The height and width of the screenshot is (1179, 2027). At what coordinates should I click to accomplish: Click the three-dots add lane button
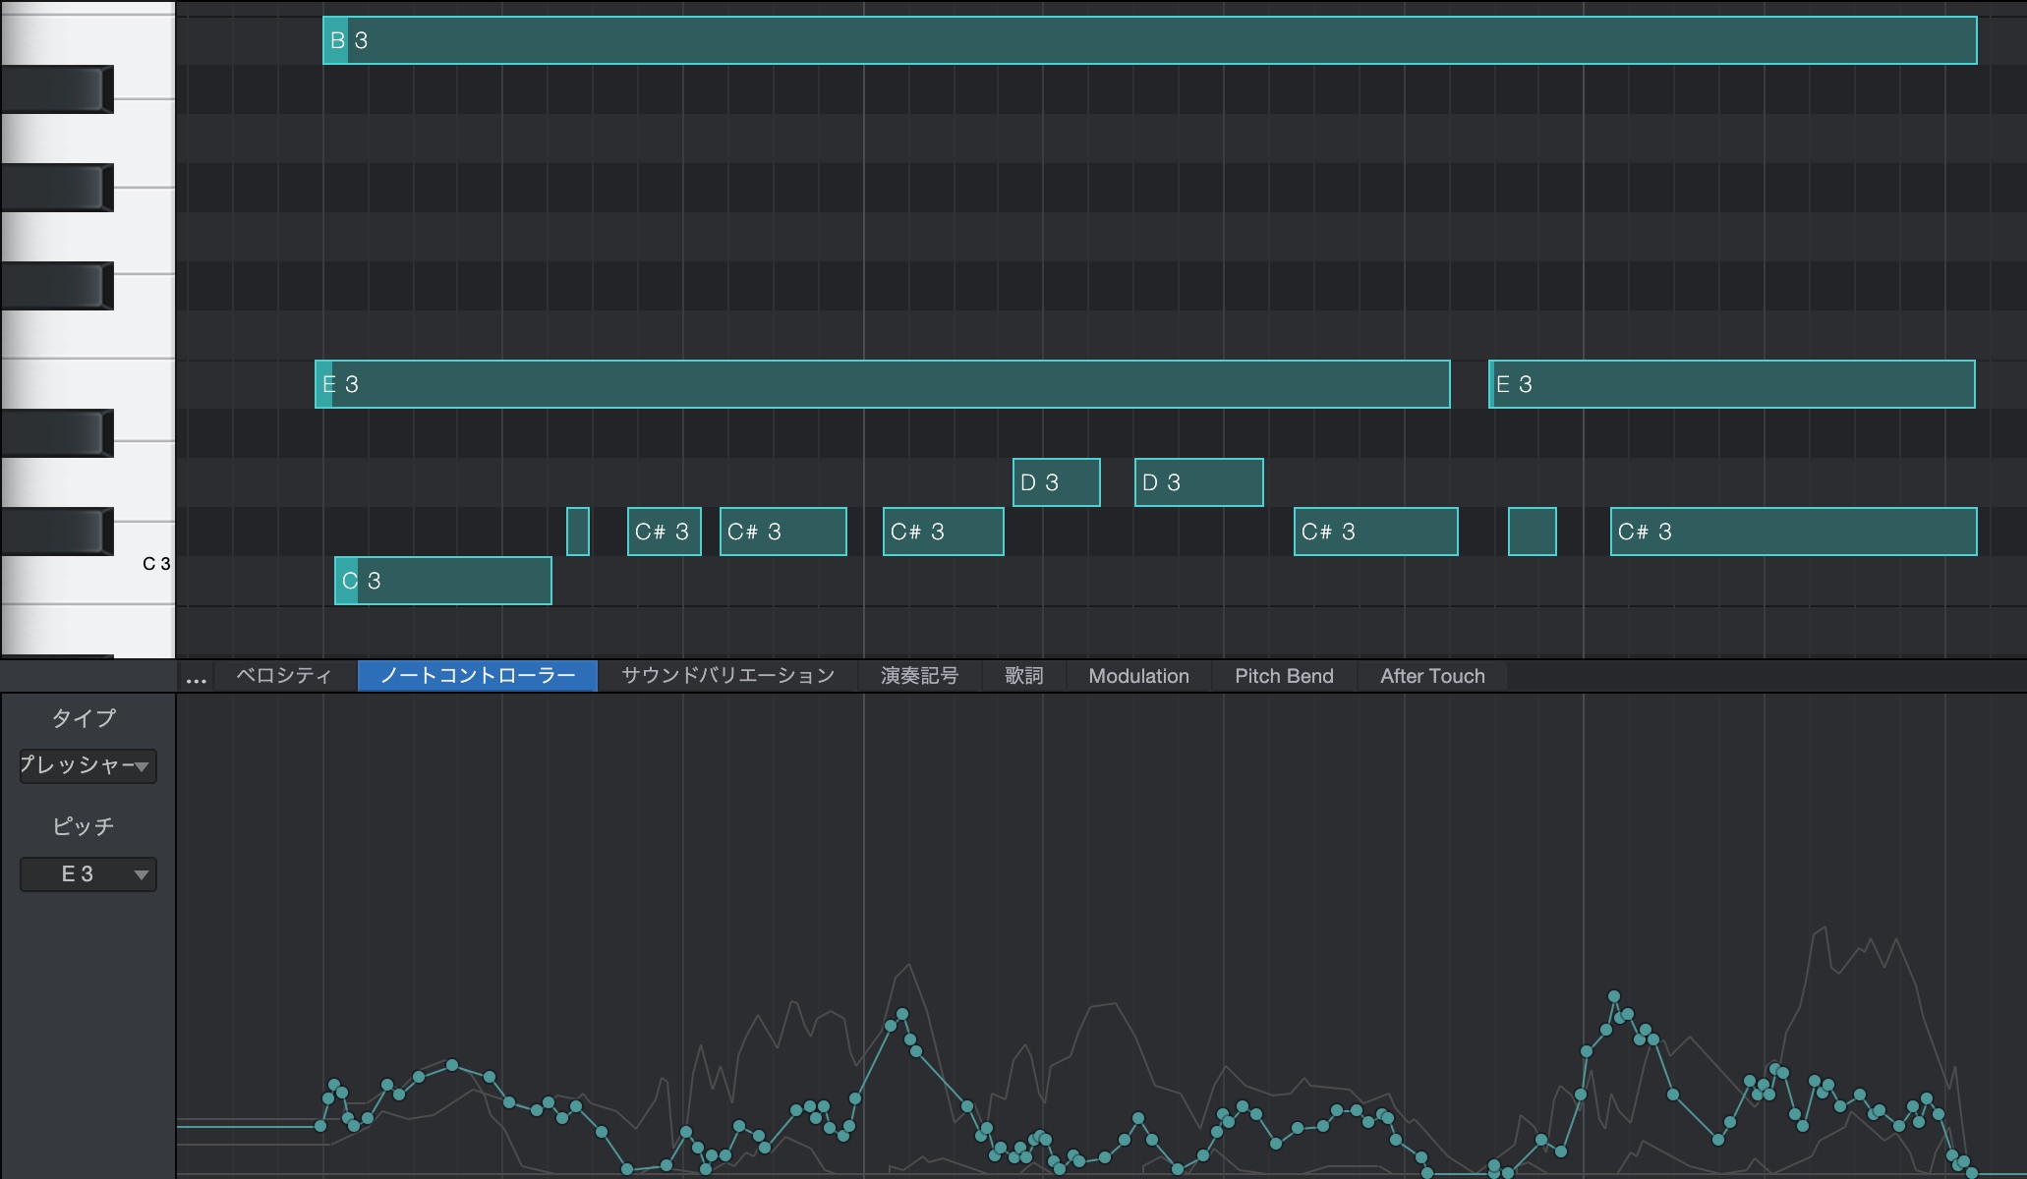196,677
